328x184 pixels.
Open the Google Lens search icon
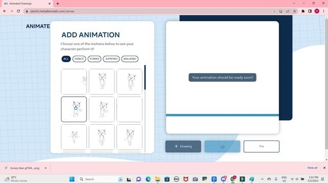(274, 11)
